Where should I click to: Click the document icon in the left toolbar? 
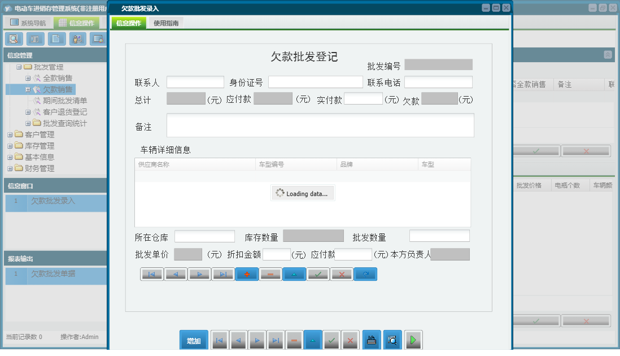tap(56, 39)
